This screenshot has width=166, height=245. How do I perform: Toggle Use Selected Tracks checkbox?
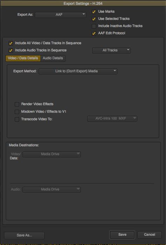(x=94, y=19)
